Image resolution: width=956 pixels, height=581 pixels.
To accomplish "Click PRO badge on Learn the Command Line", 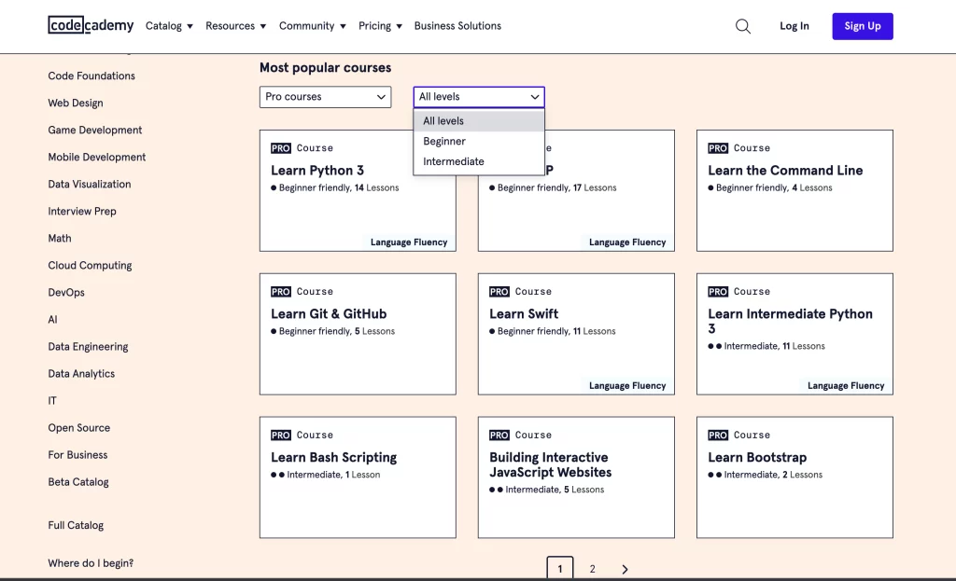I will point(718,148).
